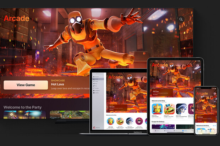
Task: Open the second game thumbnail on the TV row
Action: 70,115
